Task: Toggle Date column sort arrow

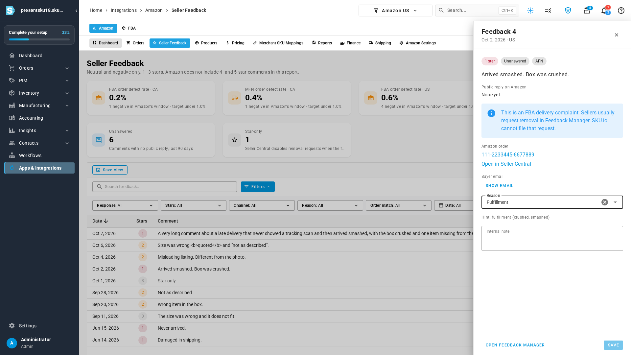Action: pyautogui.click(x=106, y=221)
